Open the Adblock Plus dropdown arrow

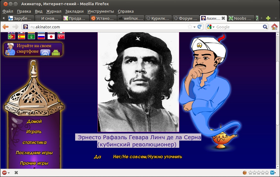point(9,173)
